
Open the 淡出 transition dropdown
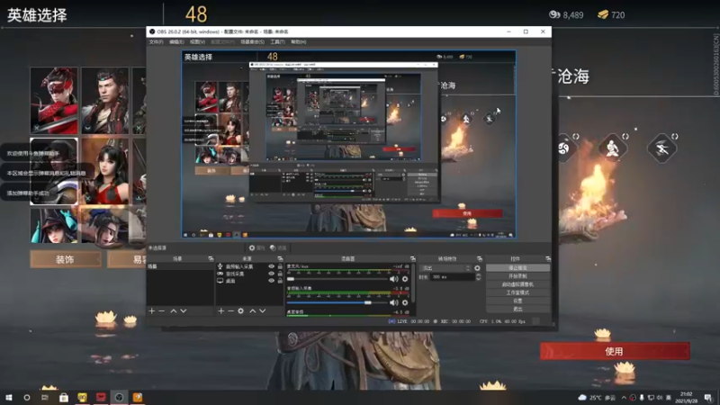pyautogui.click(x=446, y=268)
